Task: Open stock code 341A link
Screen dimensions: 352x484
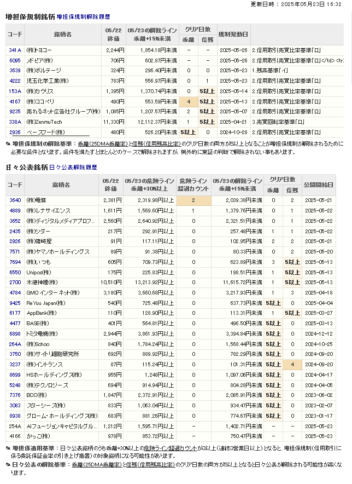Action: coord(15,50)
